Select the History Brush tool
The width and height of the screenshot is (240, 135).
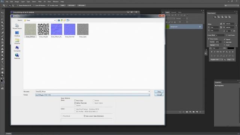(x=2, y=42)
